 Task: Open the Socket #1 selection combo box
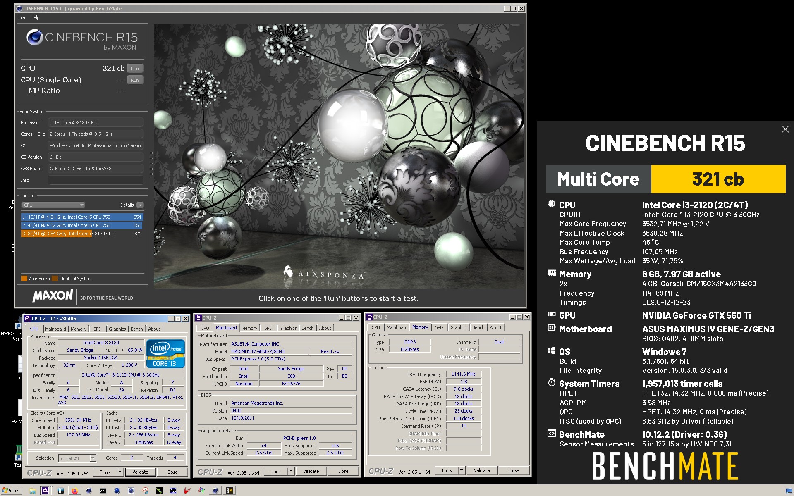coord(77,458)
